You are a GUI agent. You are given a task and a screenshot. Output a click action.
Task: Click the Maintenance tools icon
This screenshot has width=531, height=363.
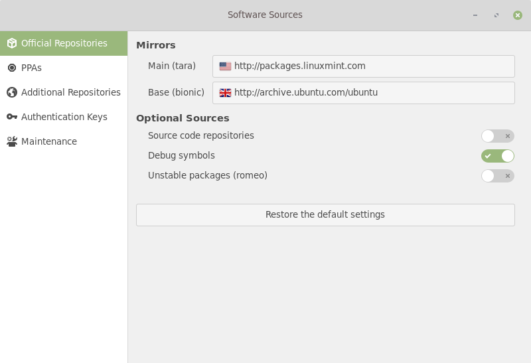[x=11, y=141]
